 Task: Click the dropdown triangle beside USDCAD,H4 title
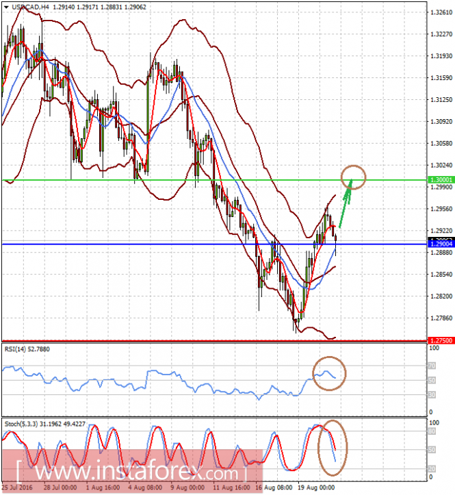[x=6, y=7]
